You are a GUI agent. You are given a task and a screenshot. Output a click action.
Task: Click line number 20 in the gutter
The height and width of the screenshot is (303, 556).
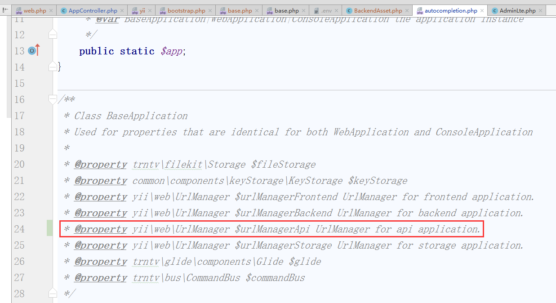point(19,164)
